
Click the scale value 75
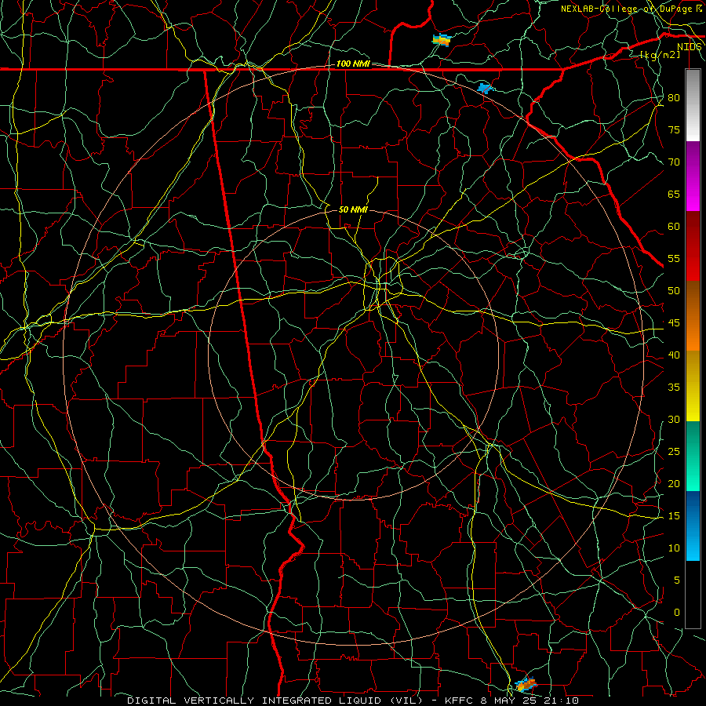[674, 130]
